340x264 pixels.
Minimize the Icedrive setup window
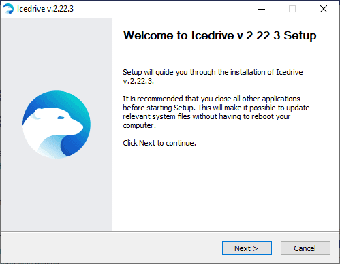click(262, 9)
